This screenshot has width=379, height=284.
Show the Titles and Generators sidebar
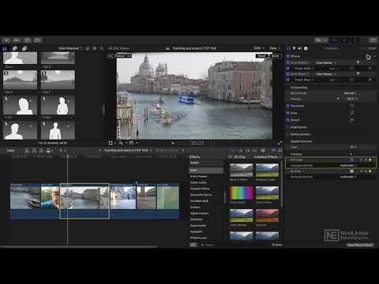point(24,48)
